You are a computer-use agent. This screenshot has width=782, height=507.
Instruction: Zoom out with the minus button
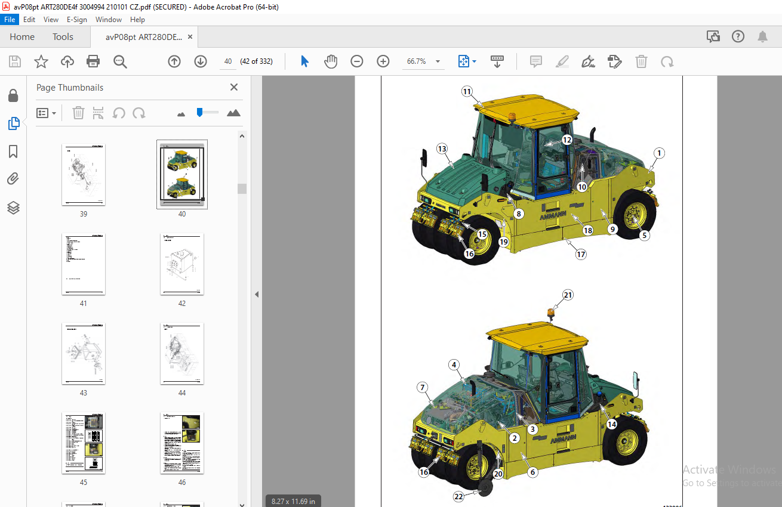click(x=357, y=61)
